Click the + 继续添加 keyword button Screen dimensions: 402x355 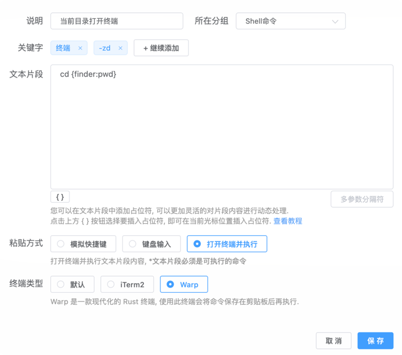(161, 48)
